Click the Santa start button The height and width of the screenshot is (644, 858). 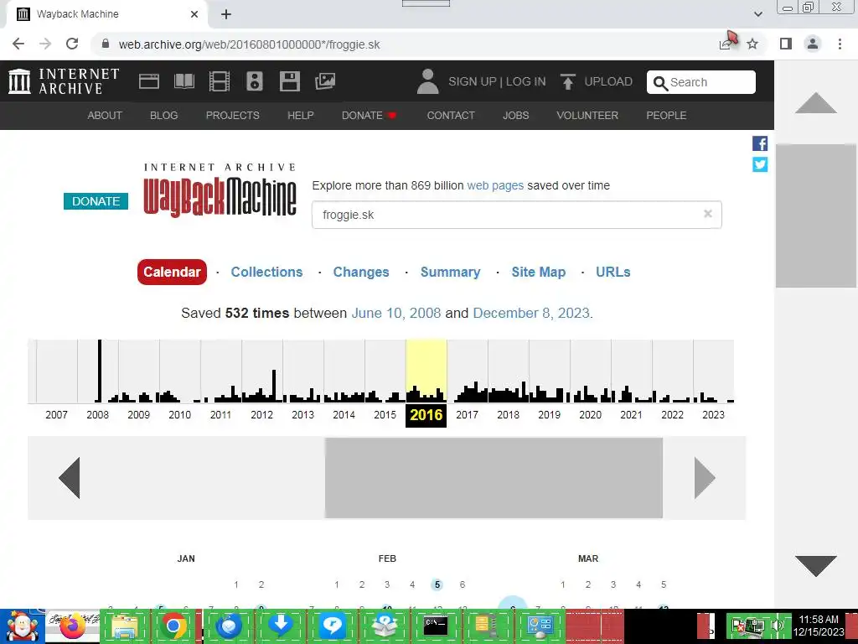pyautogui.click(x=23, y=626)
